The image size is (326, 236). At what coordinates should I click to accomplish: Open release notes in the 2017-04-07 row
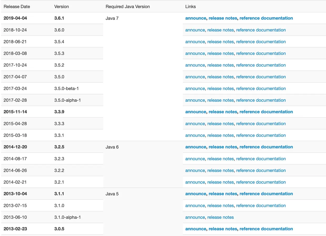(x=221, y=77)
